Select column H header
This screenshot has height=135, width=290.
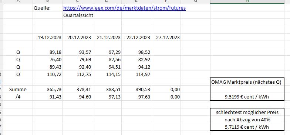[x=247, y=1]
